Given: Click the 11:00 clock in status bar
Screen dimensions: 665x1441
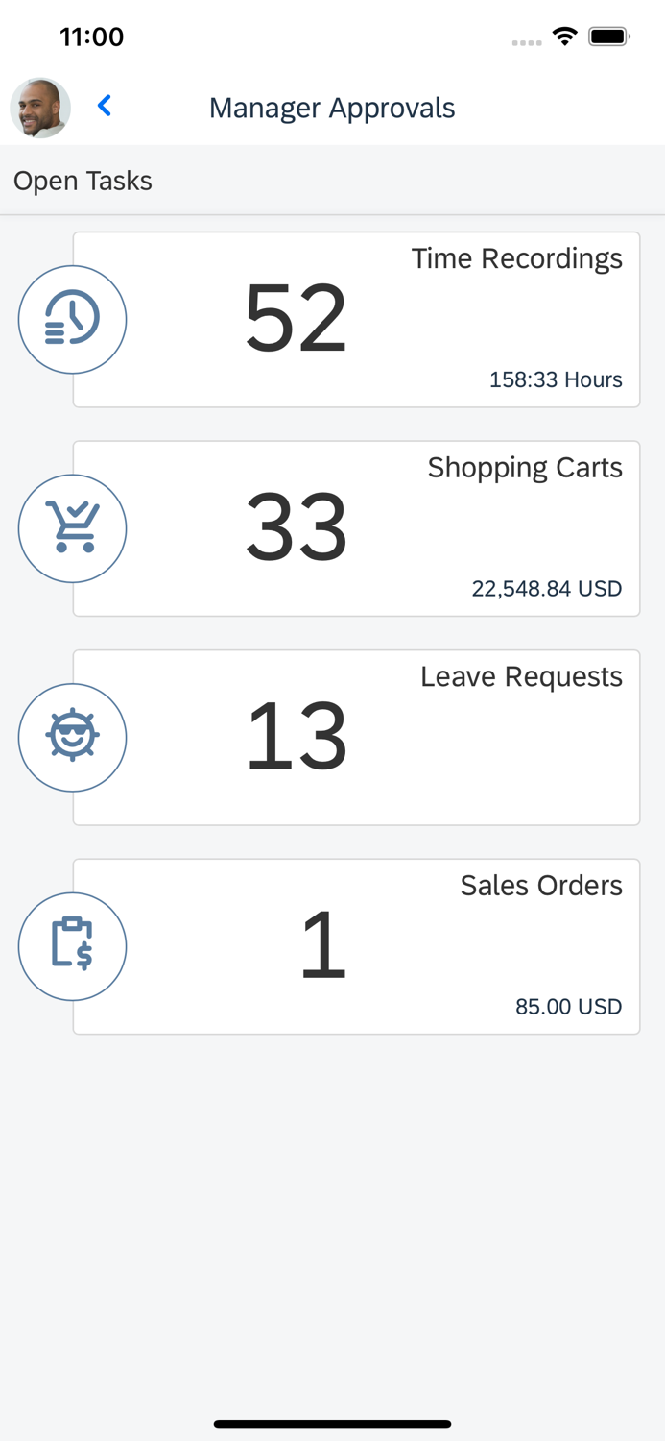Looking at the screenshot, I should coord(93,37).
